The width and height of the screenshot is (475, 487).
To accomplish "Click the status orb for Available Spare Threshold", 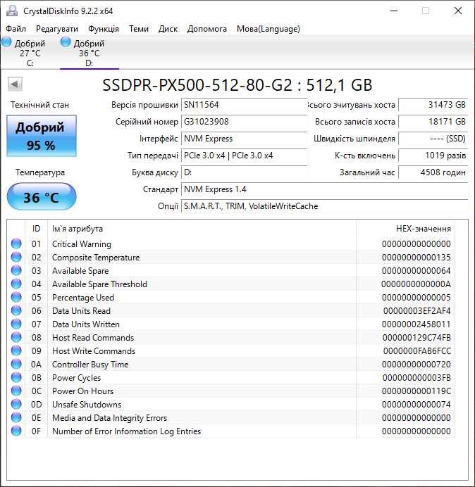I will pos(16,284).
